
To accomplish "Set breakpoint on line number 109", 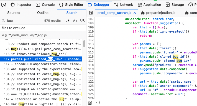I will [x=91, y=27].
